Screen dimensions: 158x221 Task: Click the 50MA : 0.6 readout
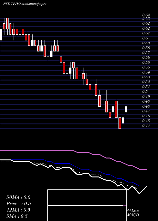pyautogui.click(x=18, y=197)
